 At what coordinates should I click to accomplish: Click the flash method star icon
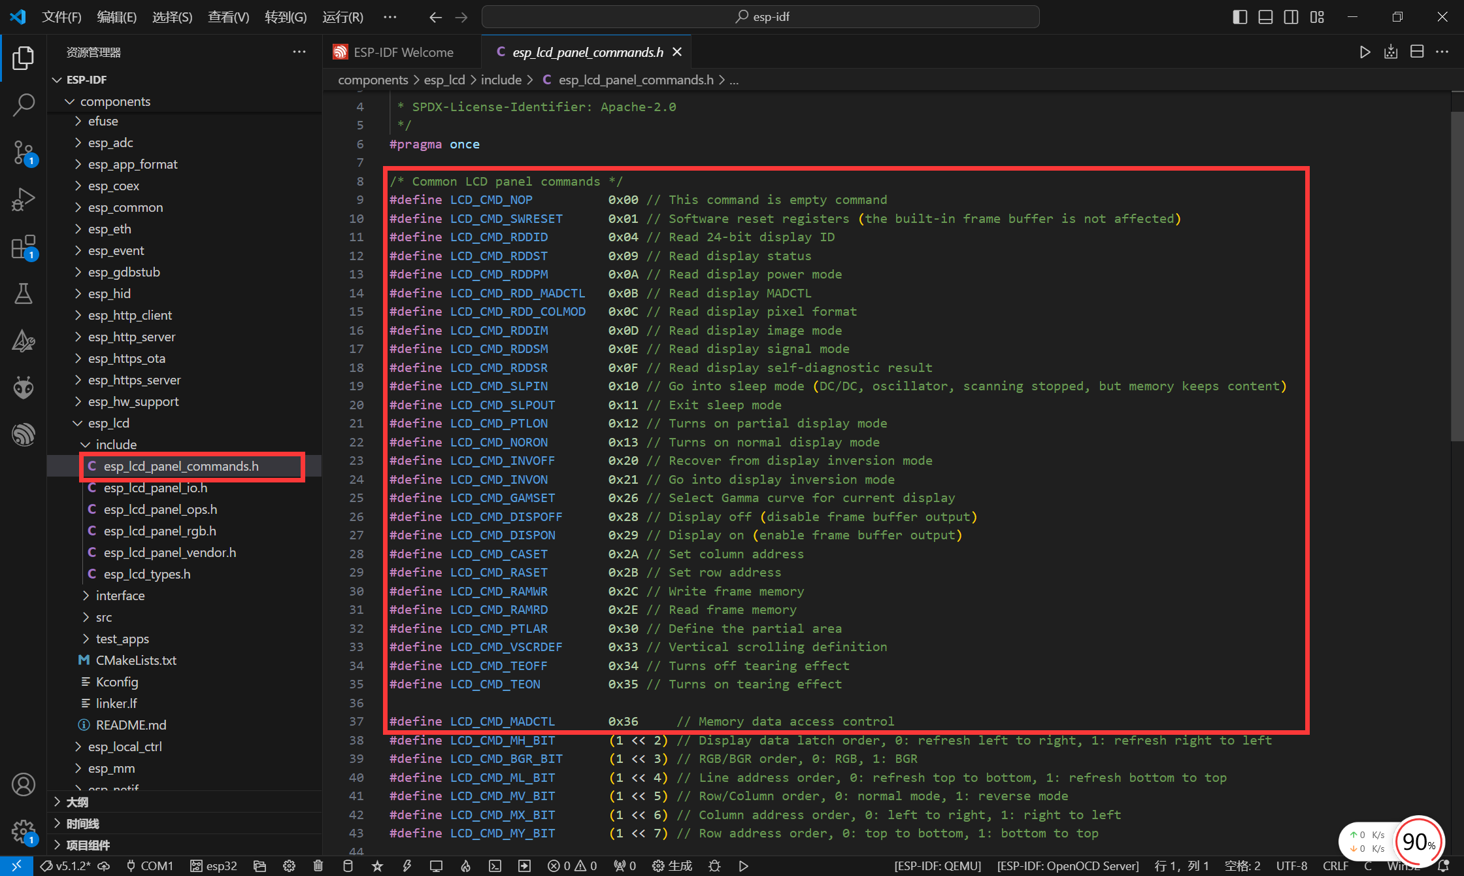(x=377, y=866)
